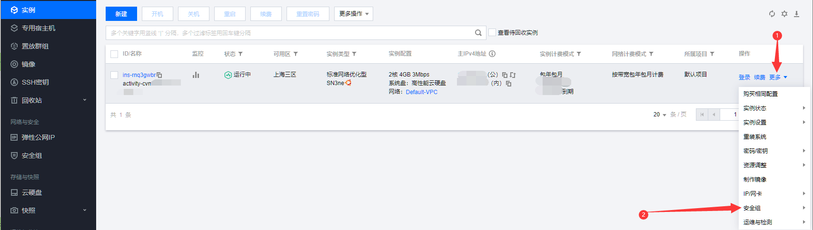Expand the 资源调整 submenu
The height and width of the screenshot is (230, 813).
pyautogui.click(x=774, y=165)
